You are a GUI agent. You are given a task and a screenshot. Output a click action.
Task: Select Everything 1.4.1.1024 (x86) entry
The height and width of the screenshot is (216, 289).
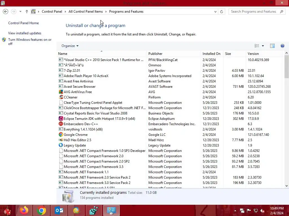point(83,129)
